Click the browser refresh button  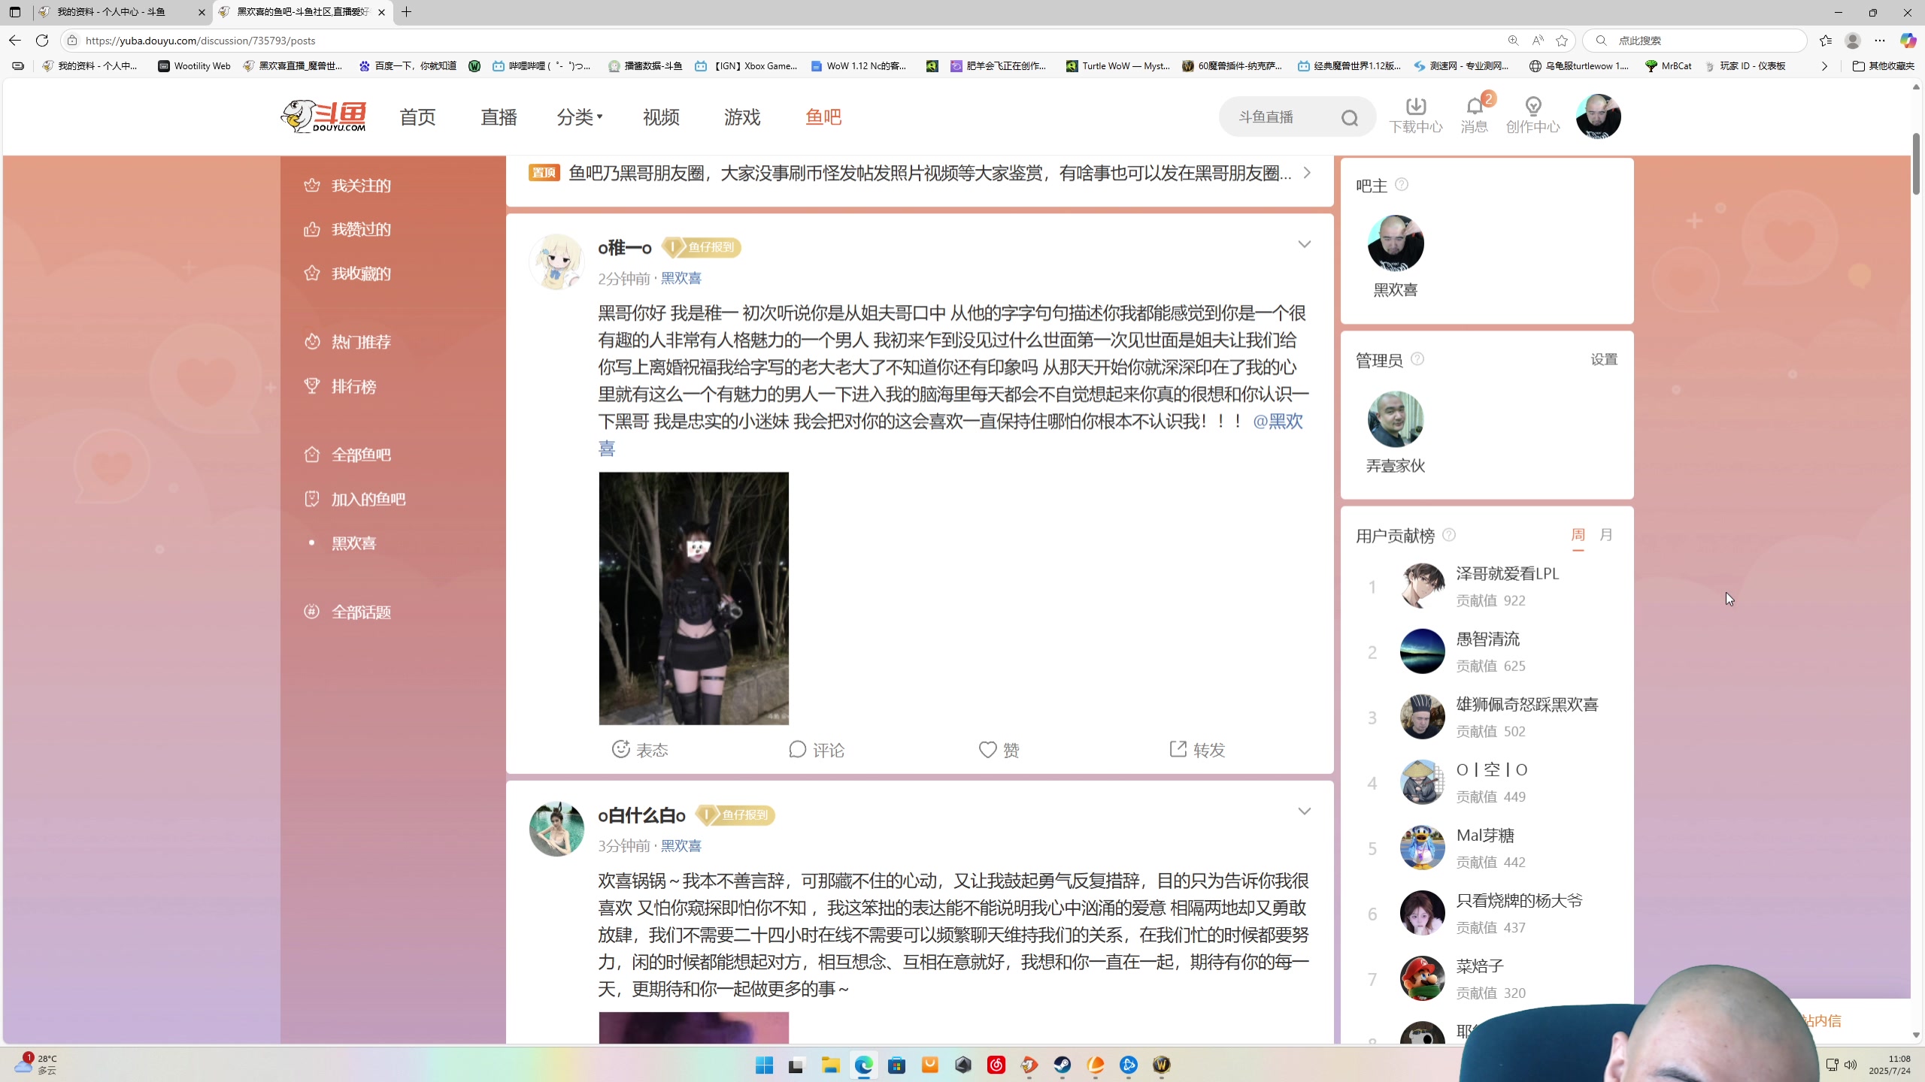point(42,41)
